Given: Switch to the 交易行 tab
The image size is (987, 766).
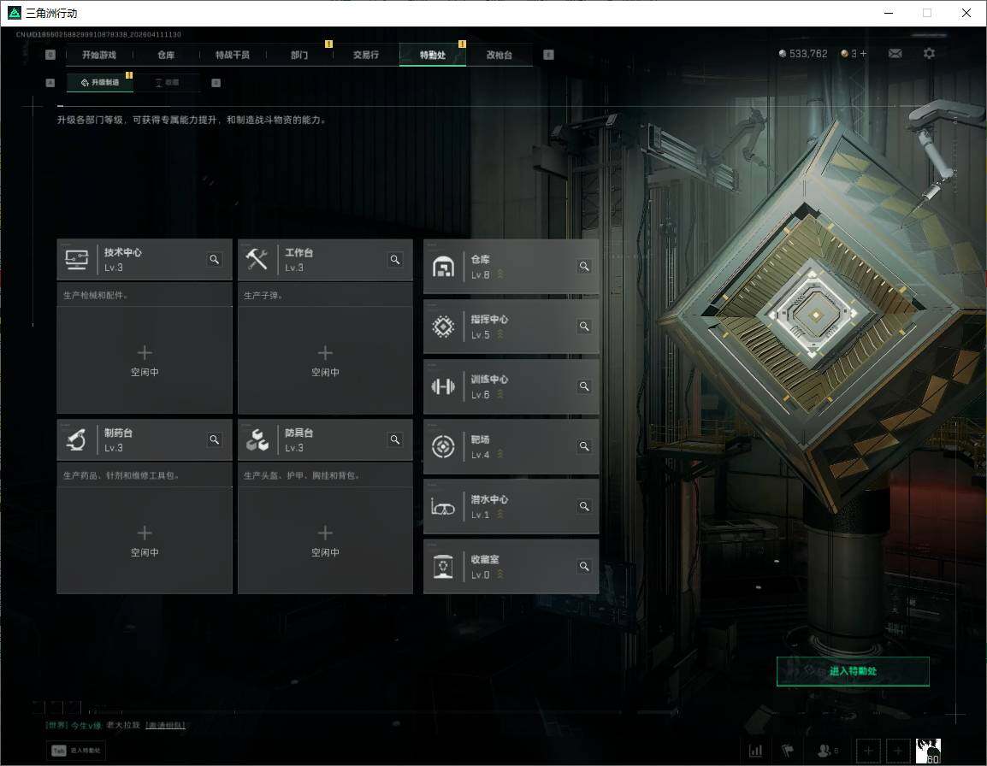Looking at the screenshot, I should click(x=365, y=55).
